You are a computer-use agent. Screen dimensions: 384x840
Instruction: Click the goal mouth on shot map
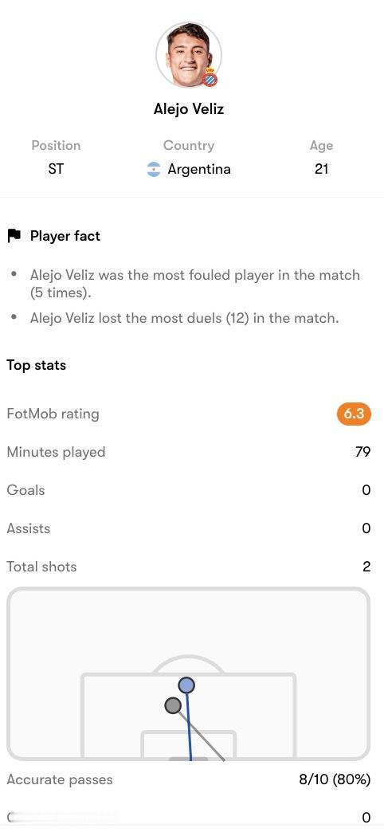tap(188, 759)
